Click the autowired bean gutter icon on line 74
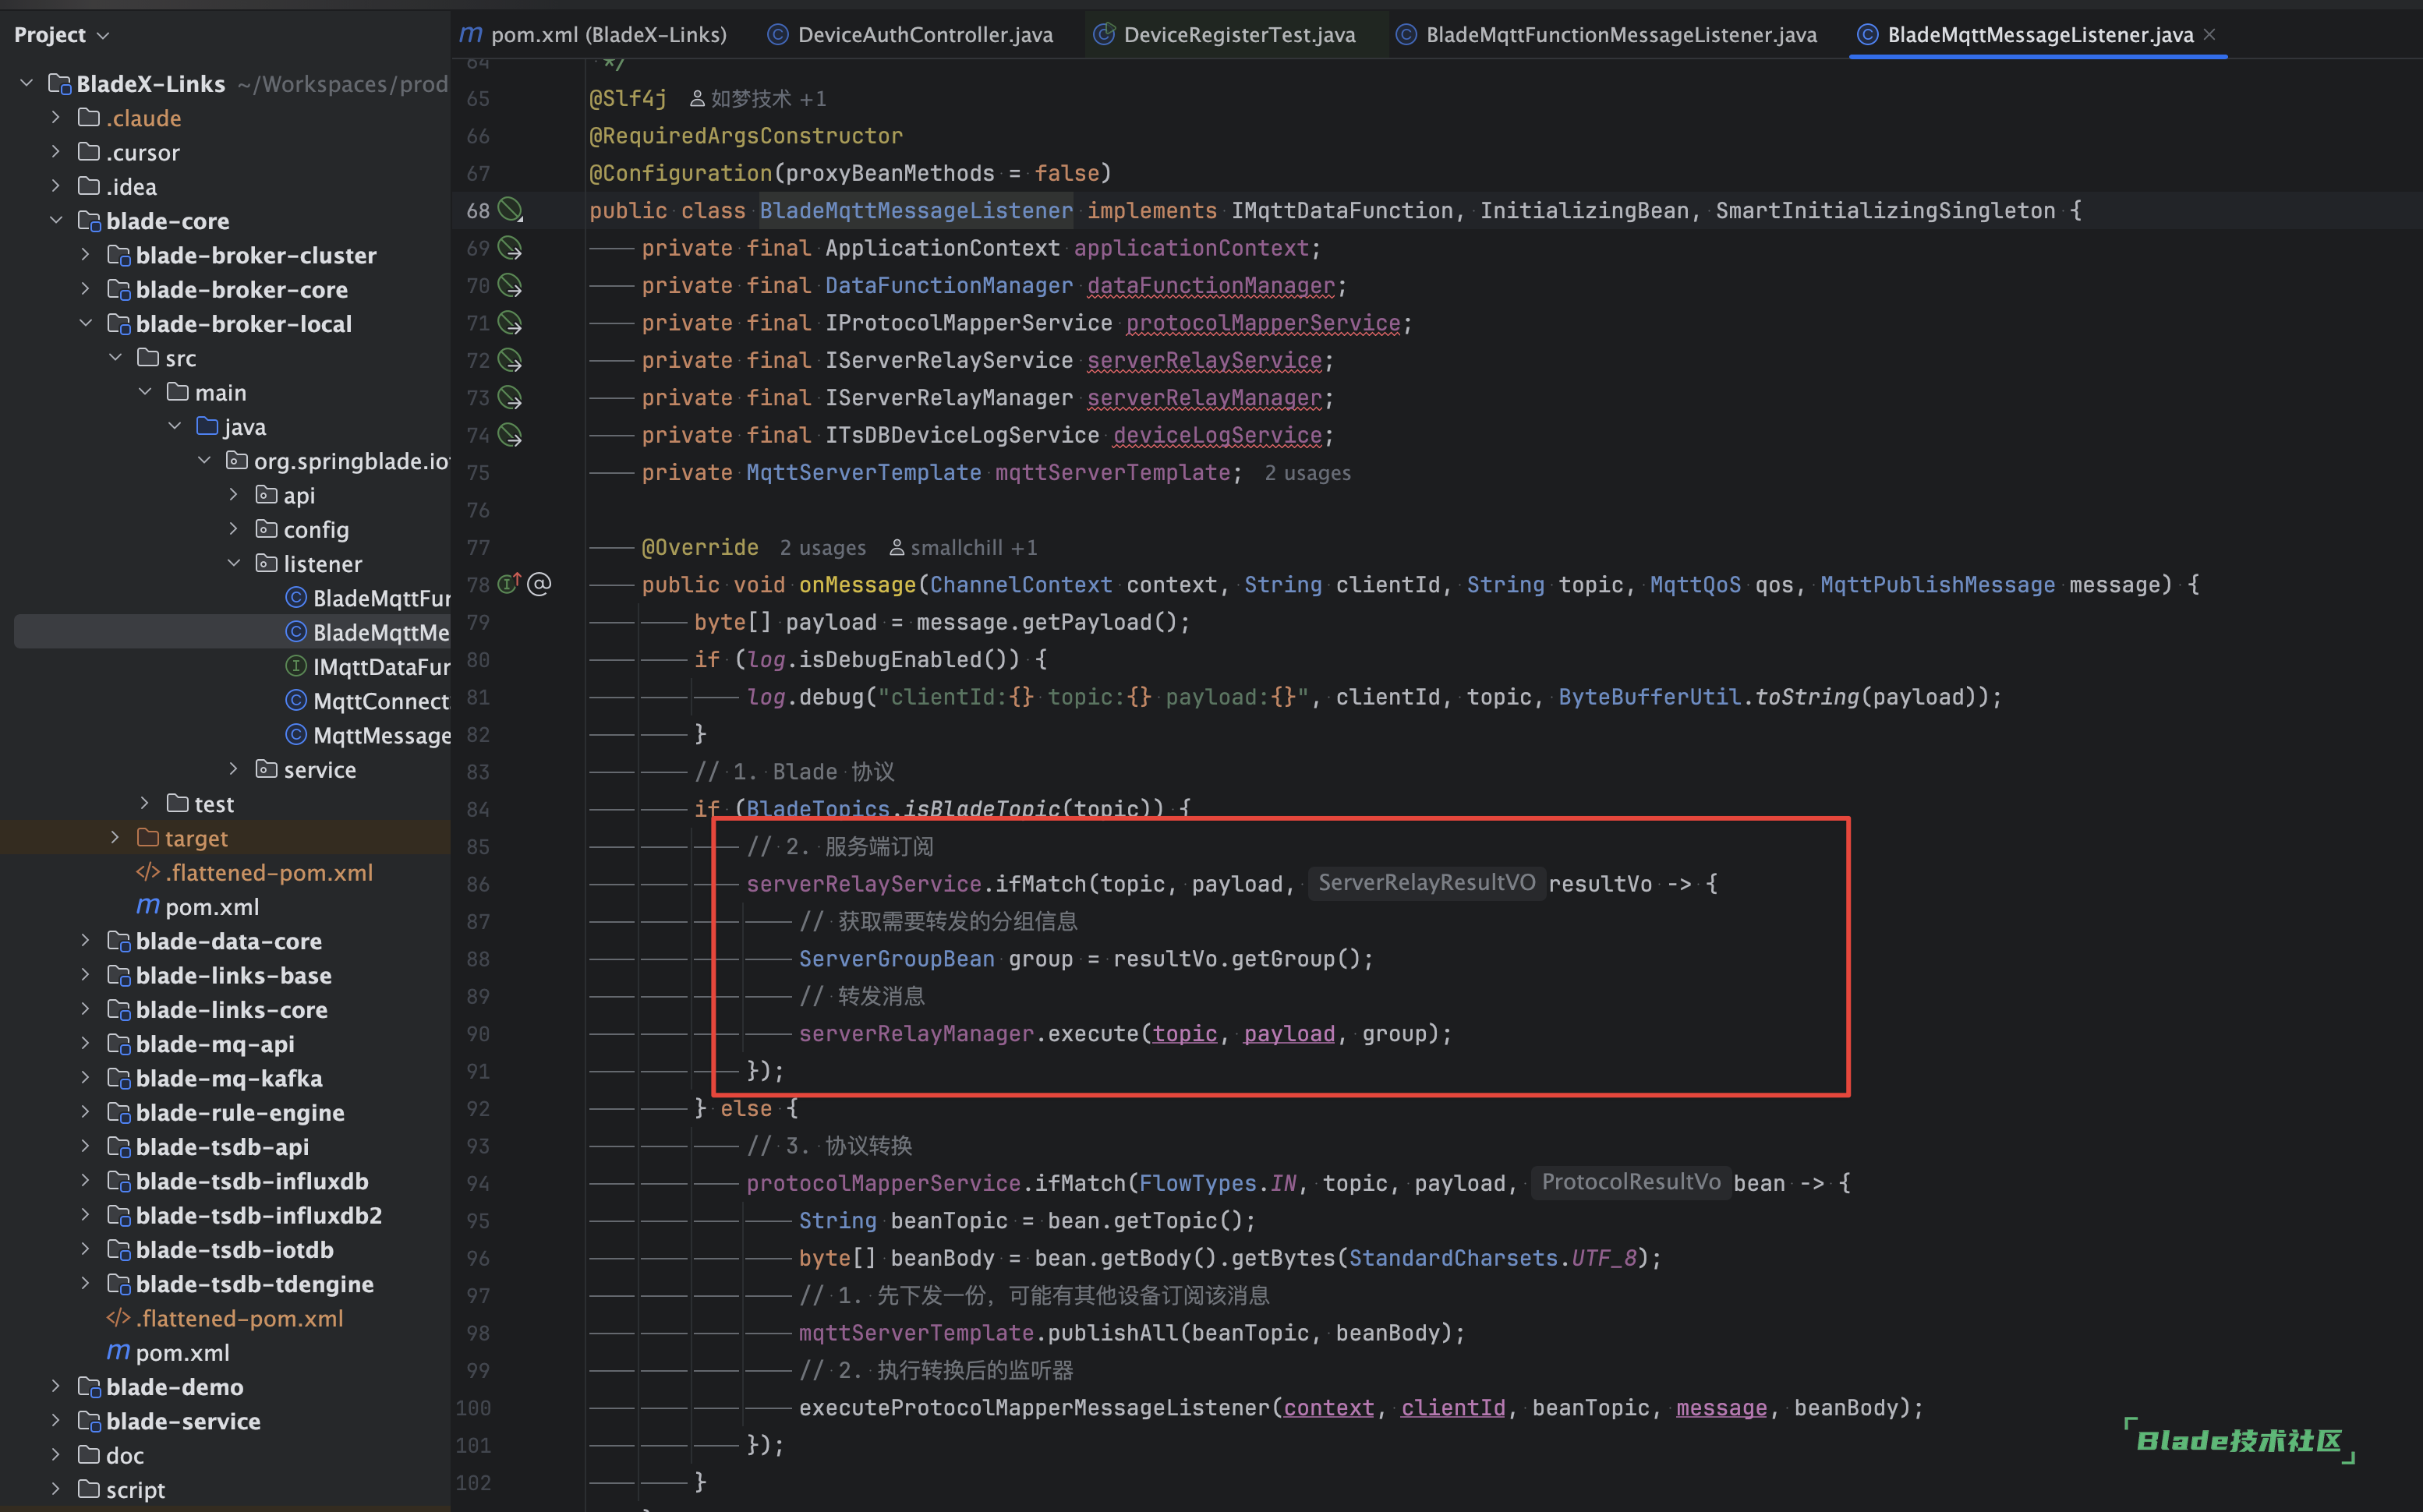The image size is (2423, 1512). click(510, 435)
